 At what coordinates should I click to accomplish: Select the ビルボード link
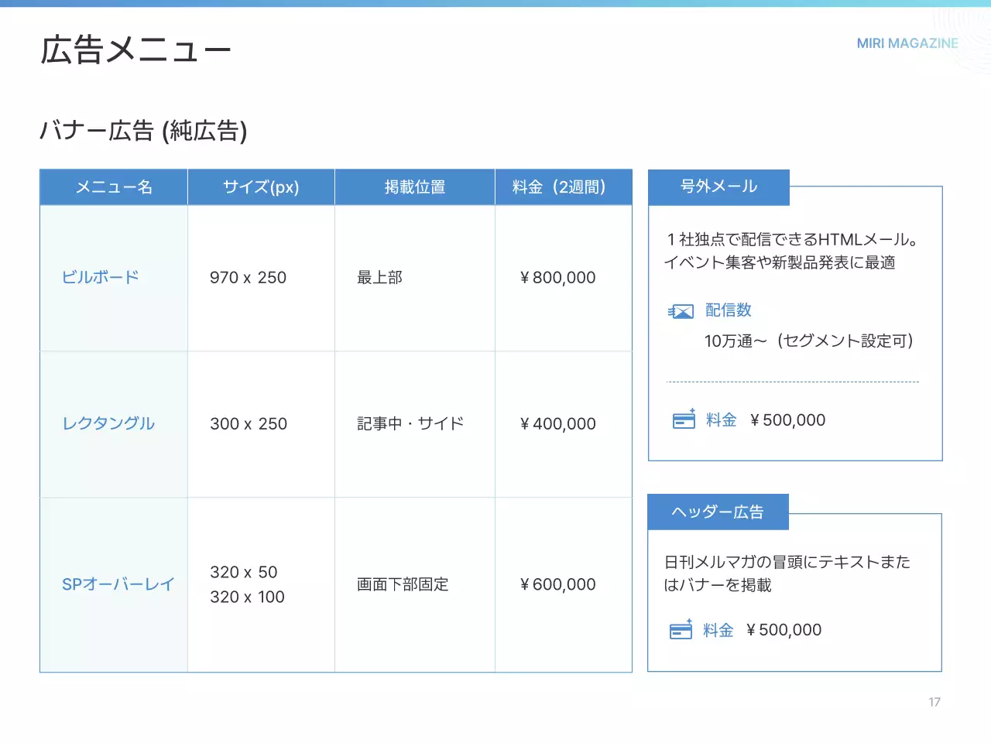(100, 276)
